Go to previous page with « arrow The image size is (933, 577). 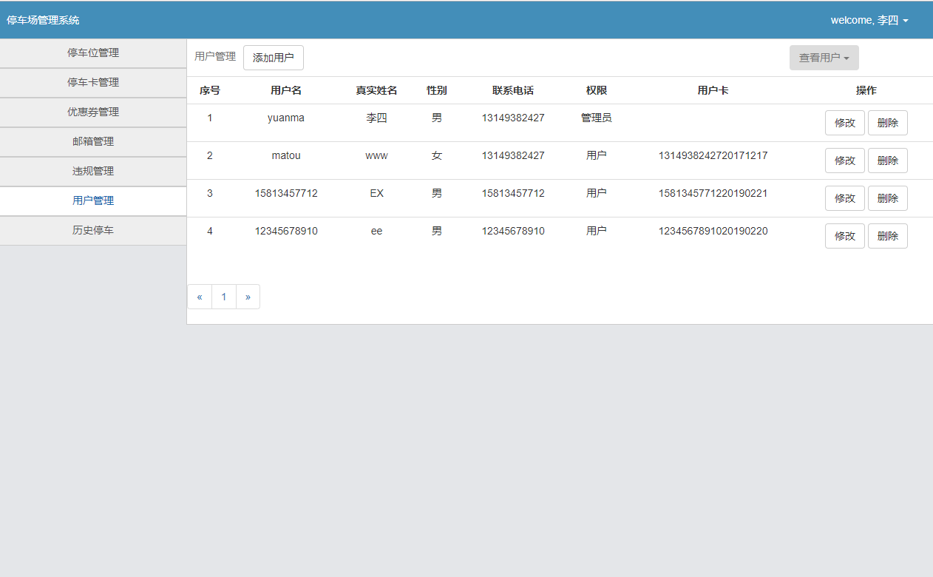[200, 297]
